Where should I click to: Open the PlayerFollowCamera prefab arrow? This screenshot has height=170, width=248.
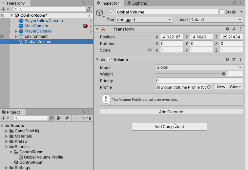click(x=91, y=21)
